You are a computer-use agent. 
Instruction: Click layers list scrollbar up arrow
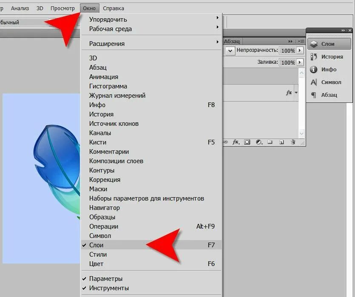point(301,73)
